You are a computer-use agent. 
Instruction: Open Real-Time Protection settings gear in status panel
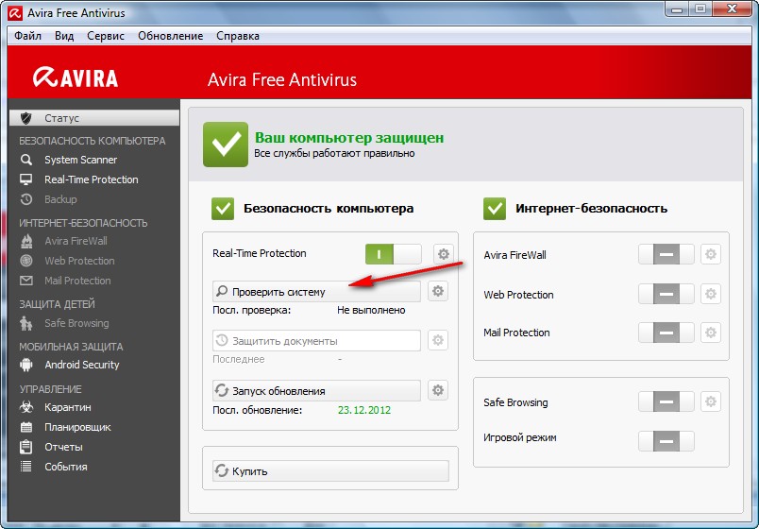coord(444,254)
